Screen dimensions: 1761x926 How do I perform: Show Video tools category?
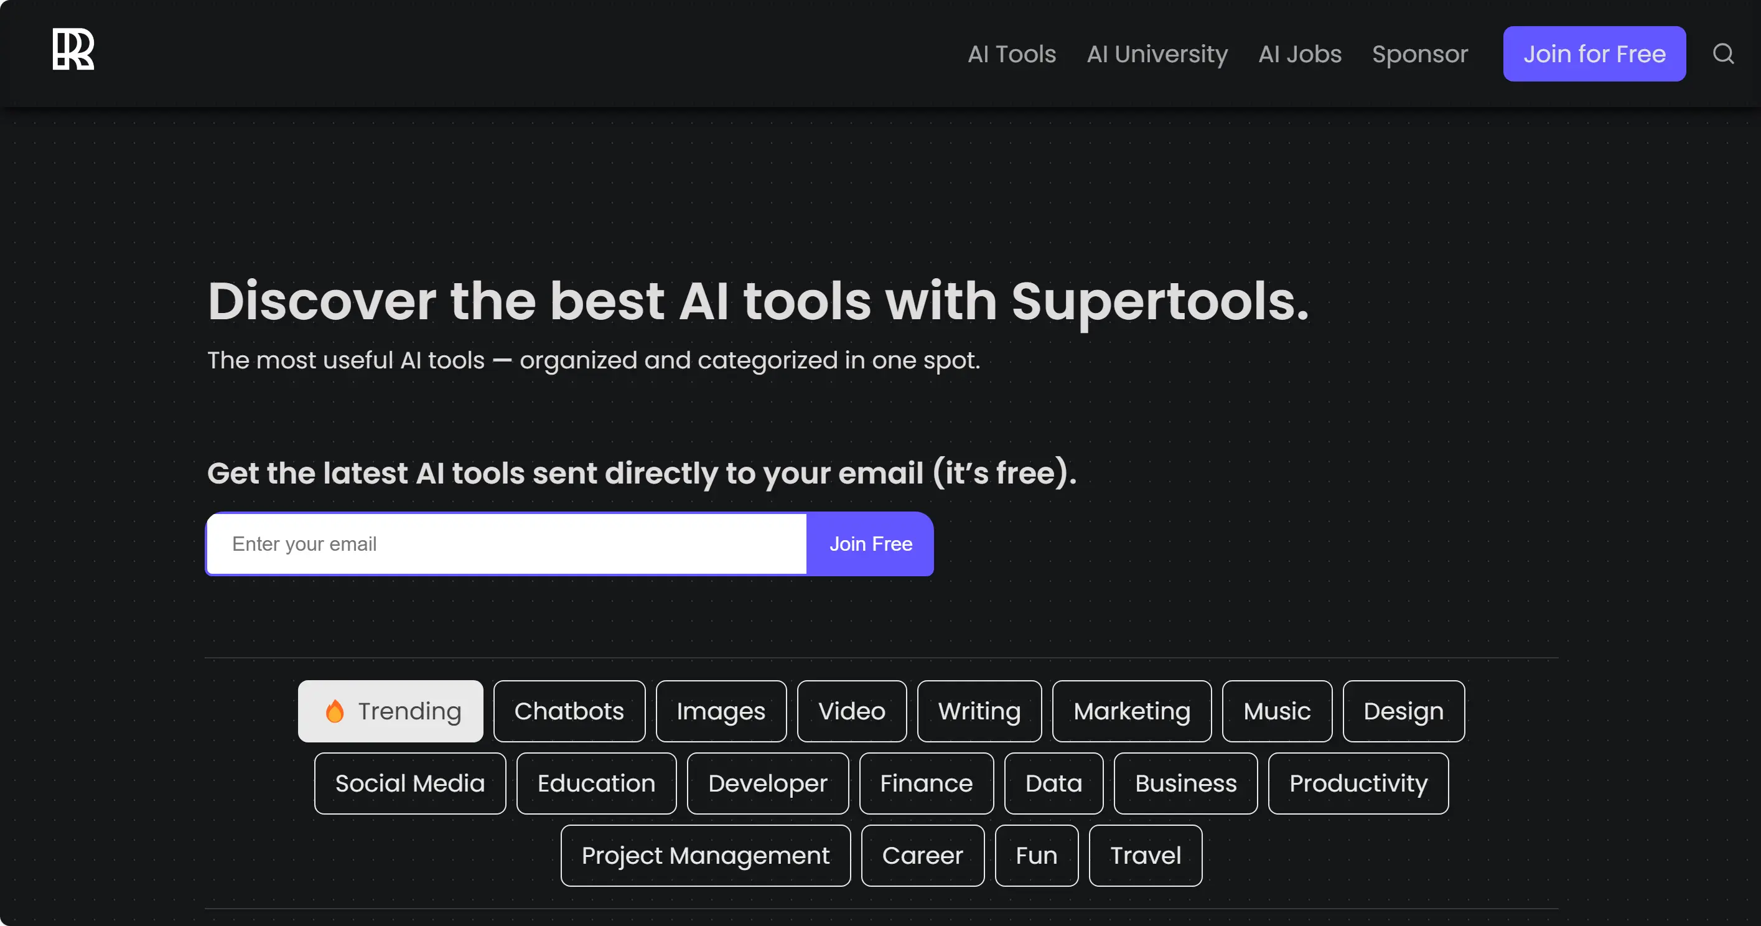(x=852, y=711)
